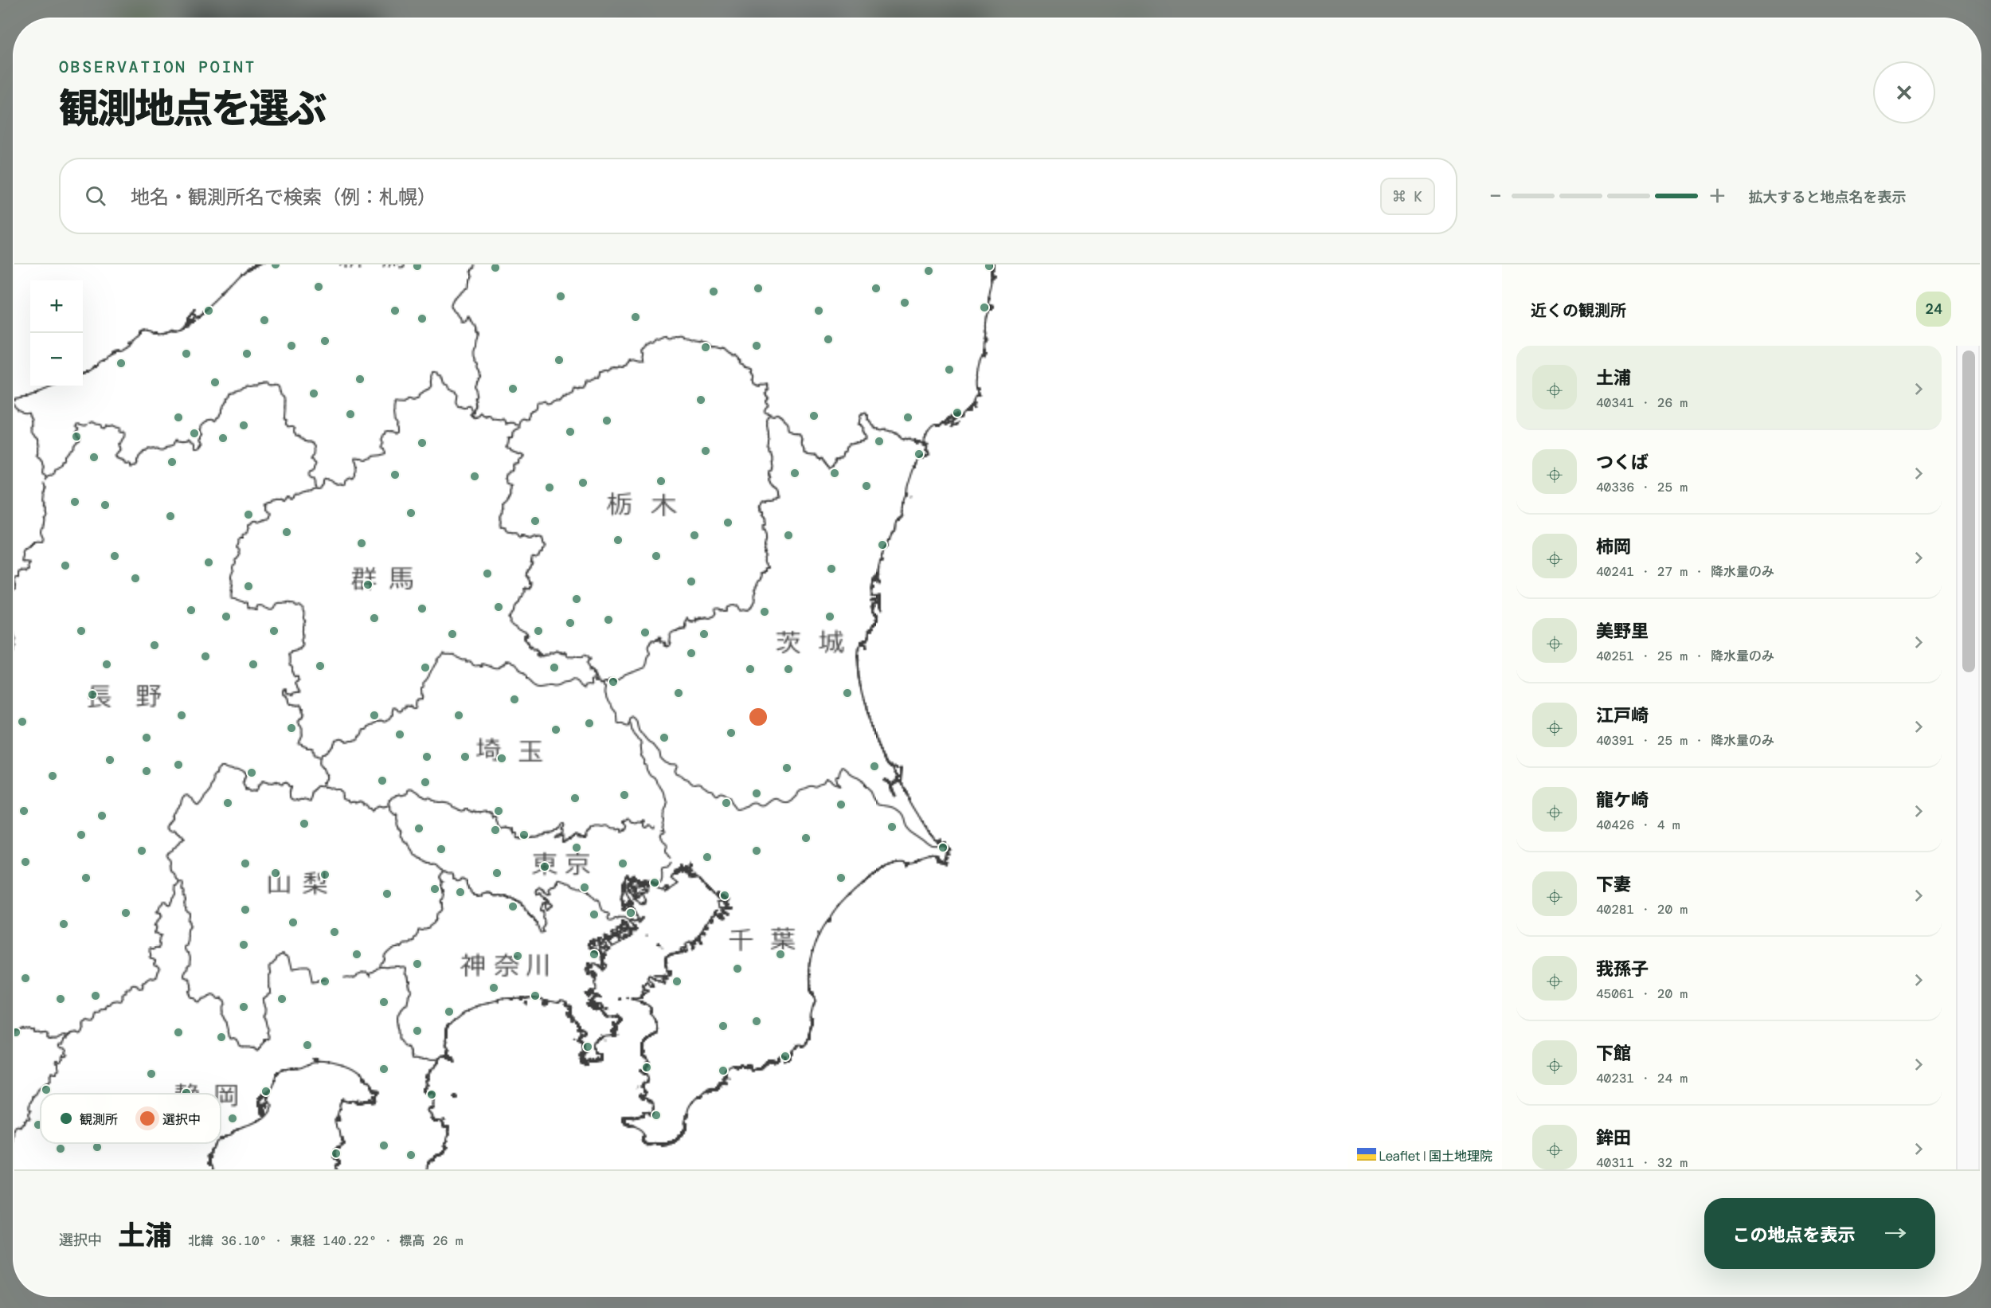
Task: Zoom in on the map
Action: pos(56,305)
